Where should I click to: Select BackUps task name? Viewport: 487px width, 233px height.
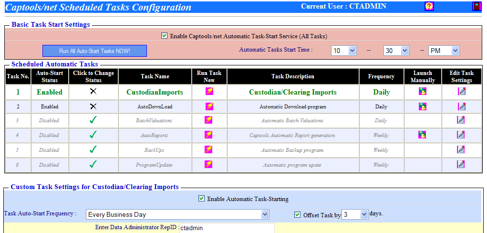tap(154, 150)
